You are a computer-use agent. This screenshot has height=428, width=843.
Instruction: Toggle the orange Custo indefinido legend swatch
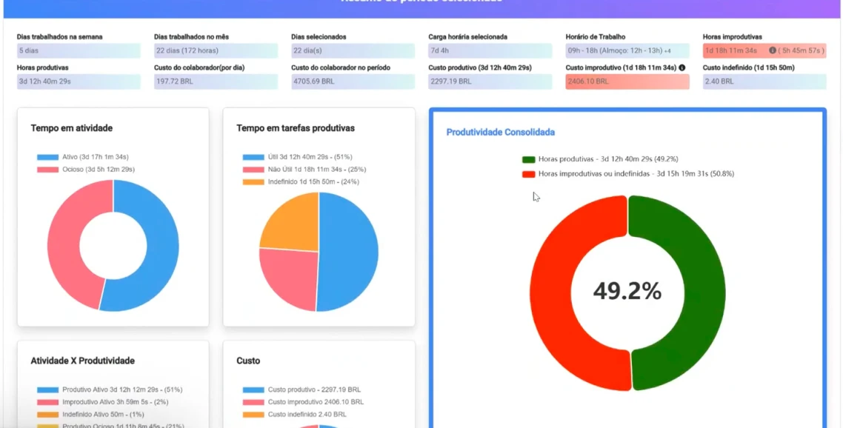click(x=253, y=415)
